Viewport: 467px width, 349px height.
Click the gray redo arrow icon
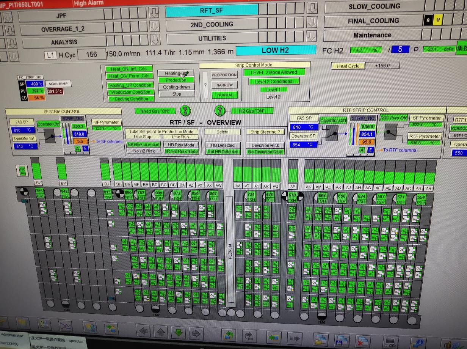249,336
